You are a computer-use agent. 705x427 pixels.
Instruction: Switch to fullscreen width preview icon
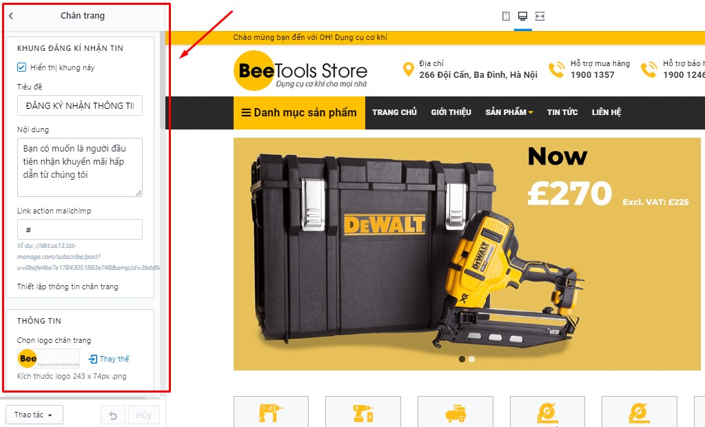click(540, 17)
